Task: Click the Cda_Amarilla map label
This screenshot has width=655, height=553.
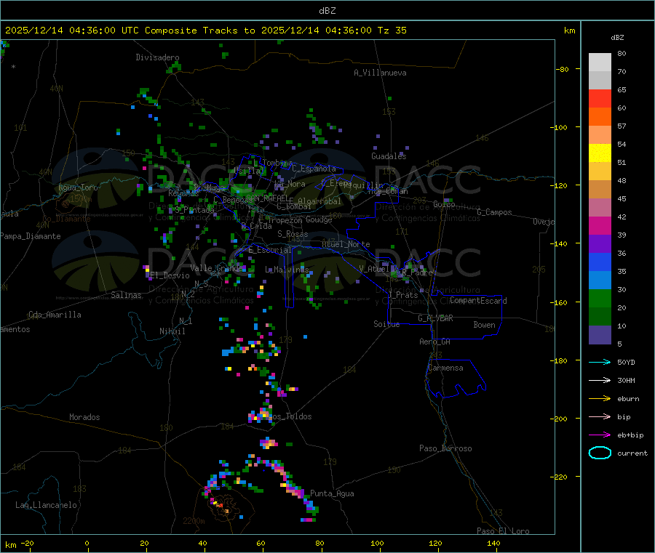Action: 55,315
